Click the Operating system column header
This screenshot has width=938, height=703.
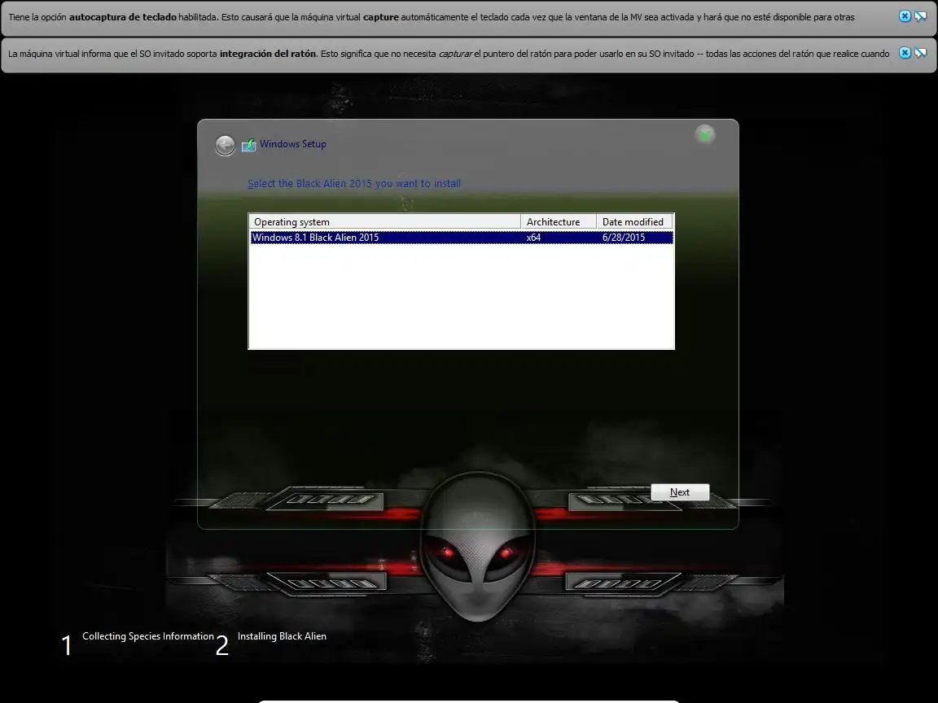point(384,222)
